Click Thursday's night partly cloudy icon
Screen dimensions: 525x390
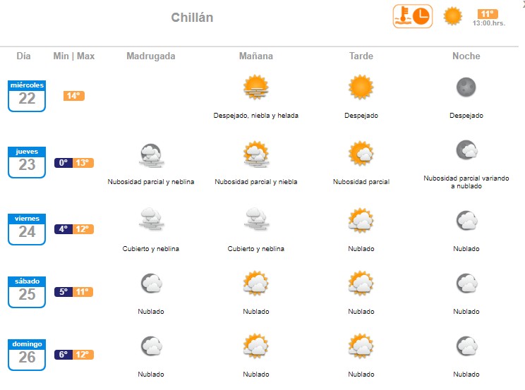pyautogui.click(x=466, y=150)
